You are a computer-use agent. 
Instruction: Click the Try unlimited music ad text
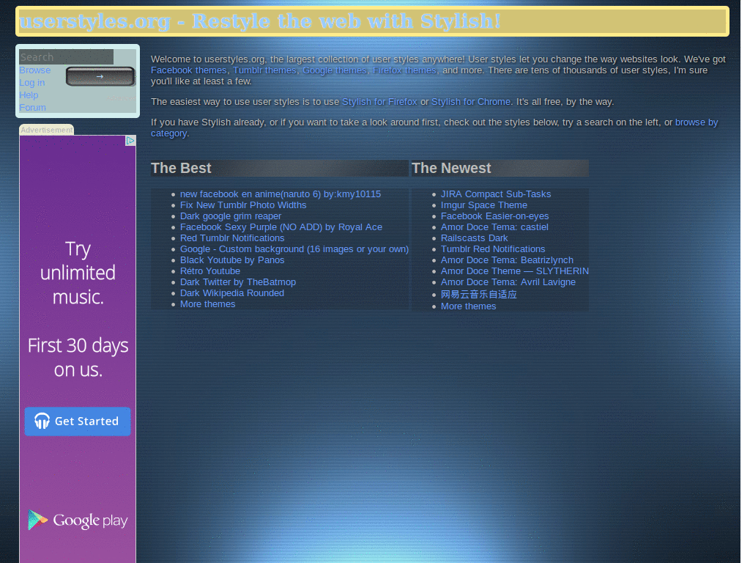point(78,273)
